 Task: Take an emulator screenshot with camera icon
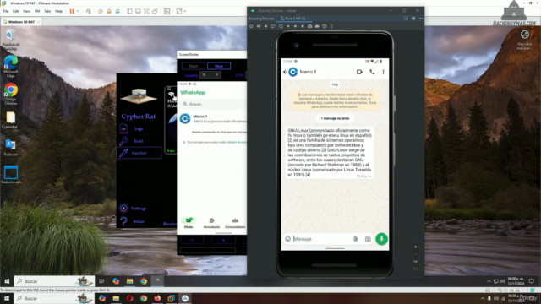[310, 26]
